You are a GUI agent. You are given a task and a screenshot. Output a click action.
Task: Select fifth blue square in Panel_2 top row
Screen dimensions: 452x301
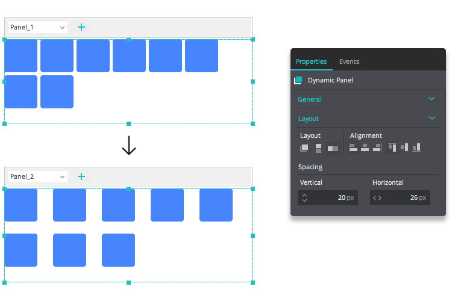pos(216,205)
